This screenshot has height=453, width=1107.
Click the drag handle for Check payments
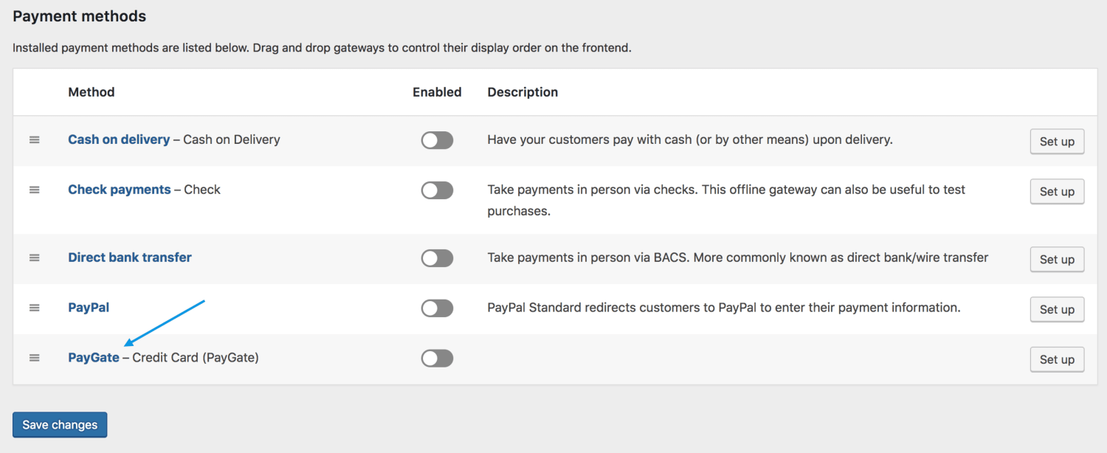tap(34, 190)
